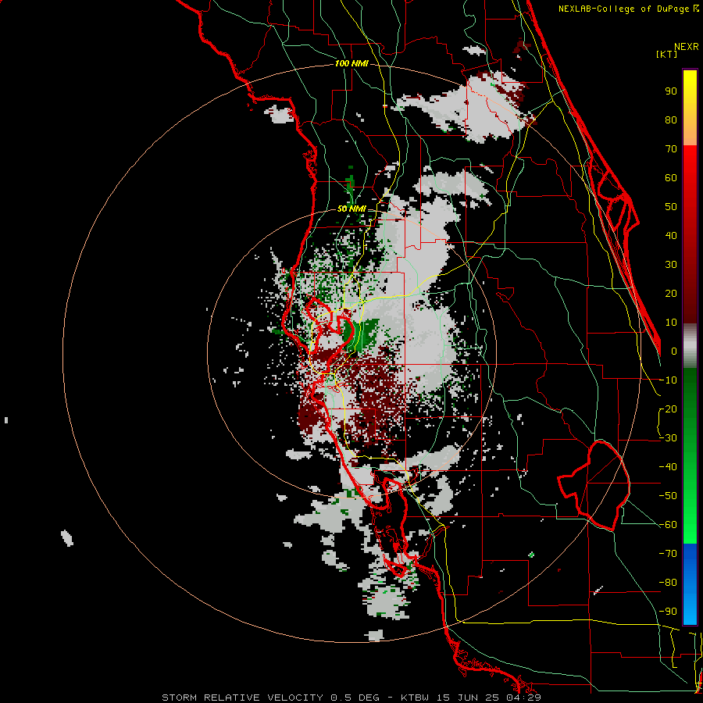Click the blue bottom segment of color bar

click(690, 583)
